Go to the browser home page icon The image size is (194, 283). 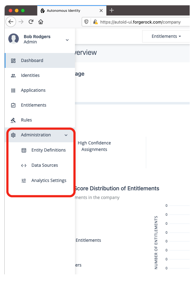click(x=41, y=22)
